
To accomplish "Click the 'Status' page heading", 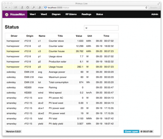I will [12, 27].
